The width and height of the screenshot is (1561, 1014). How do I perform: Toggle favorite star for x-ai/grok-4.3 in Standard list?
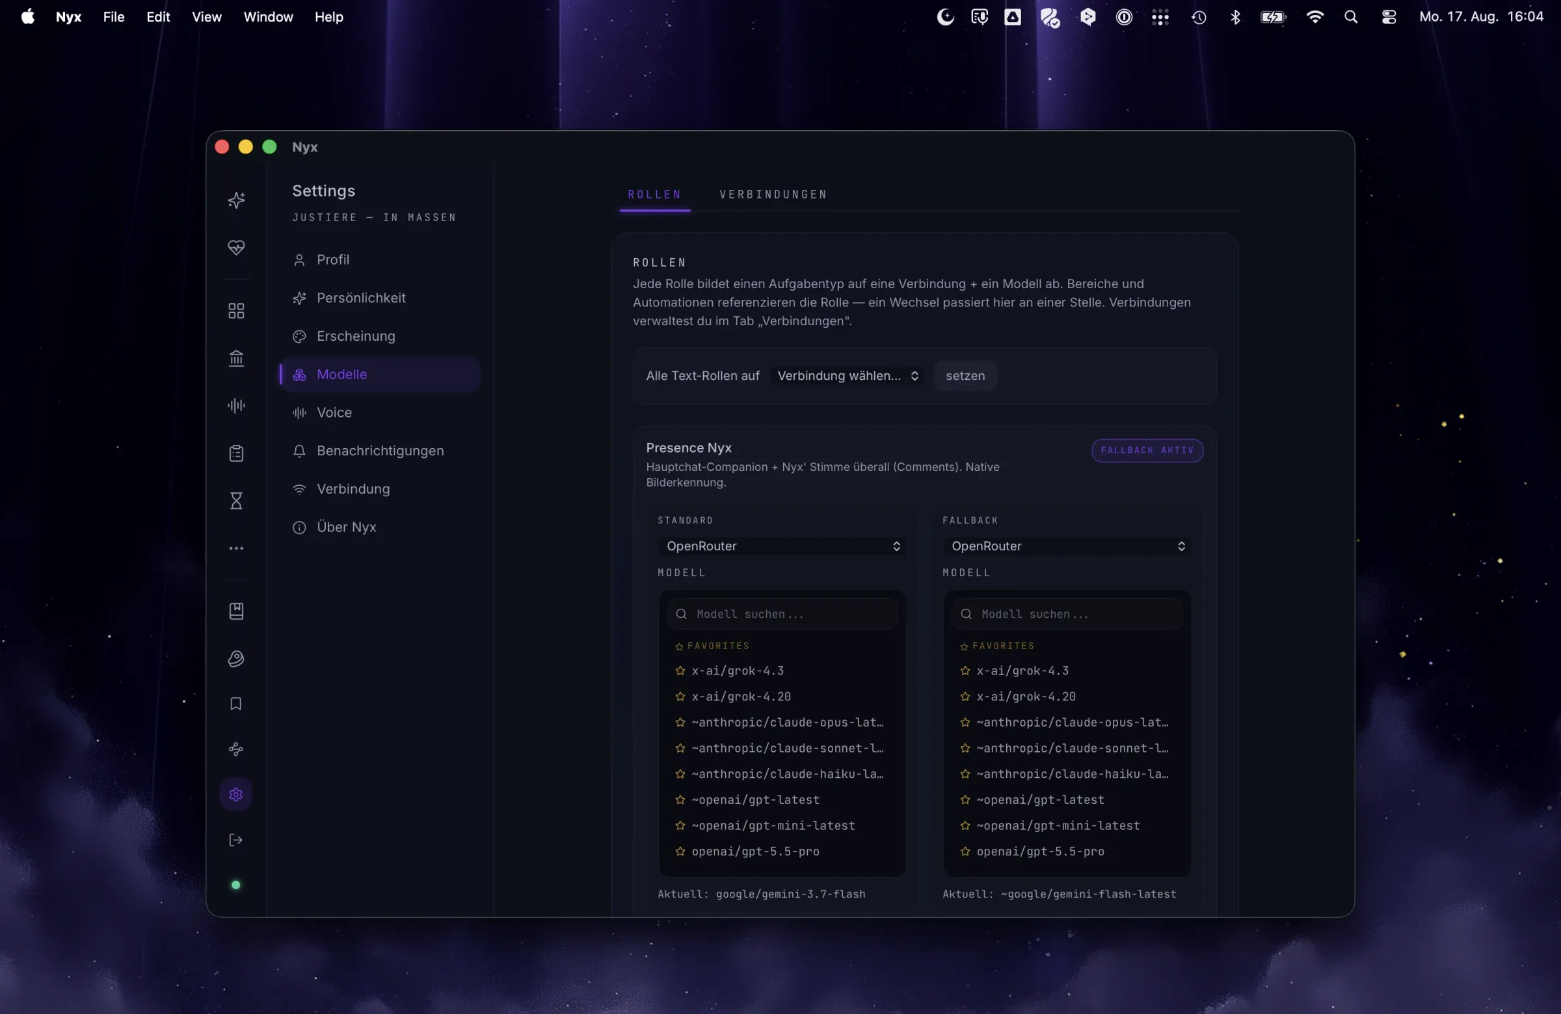pos(680,671)
